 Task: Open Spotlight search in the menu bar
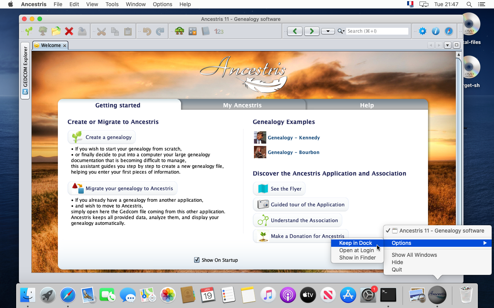click(469, 4)
